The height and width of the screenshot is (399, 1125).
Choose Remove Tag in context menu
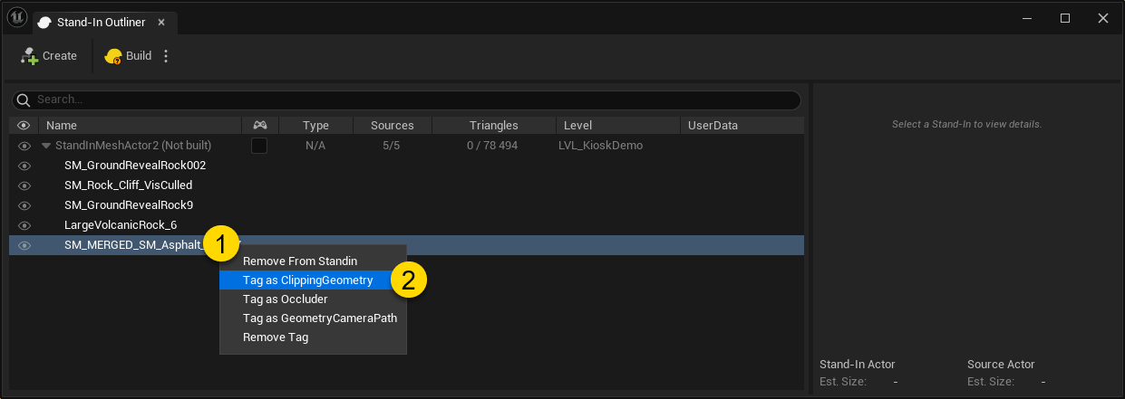tap(313, 337)
